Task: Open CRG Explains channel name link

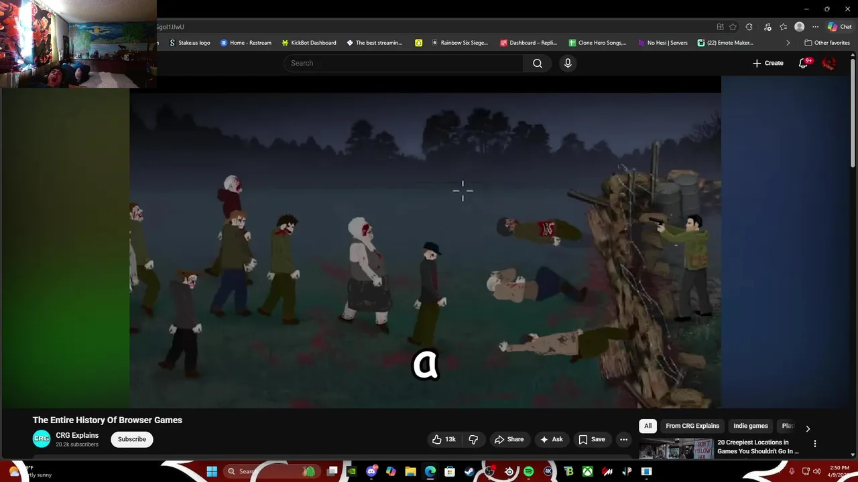Action: point(77,435)
